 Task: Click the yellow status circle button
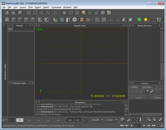point(146,20)
